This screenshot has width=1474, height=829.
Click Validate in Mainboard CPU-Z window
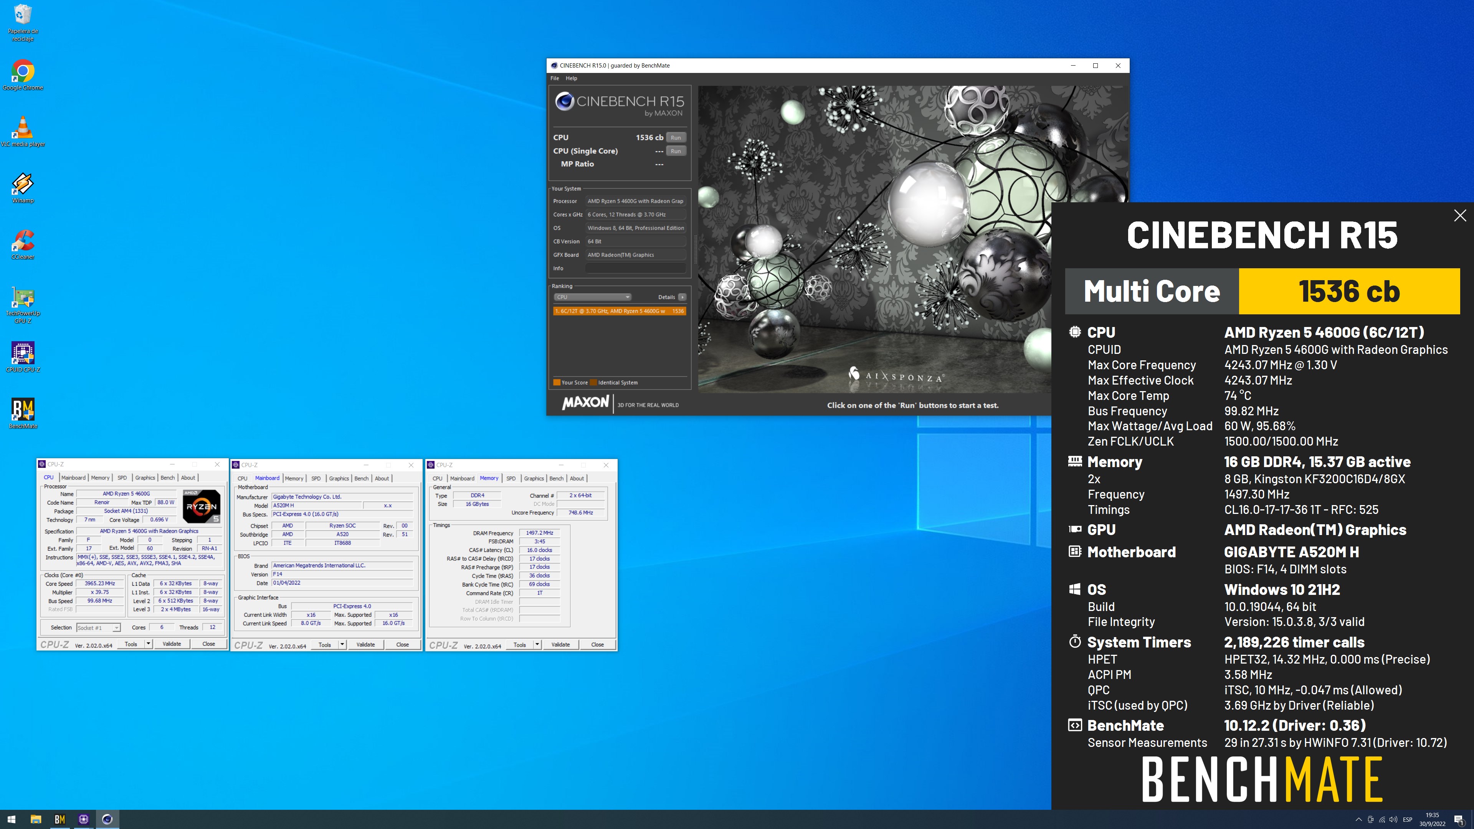366,645
